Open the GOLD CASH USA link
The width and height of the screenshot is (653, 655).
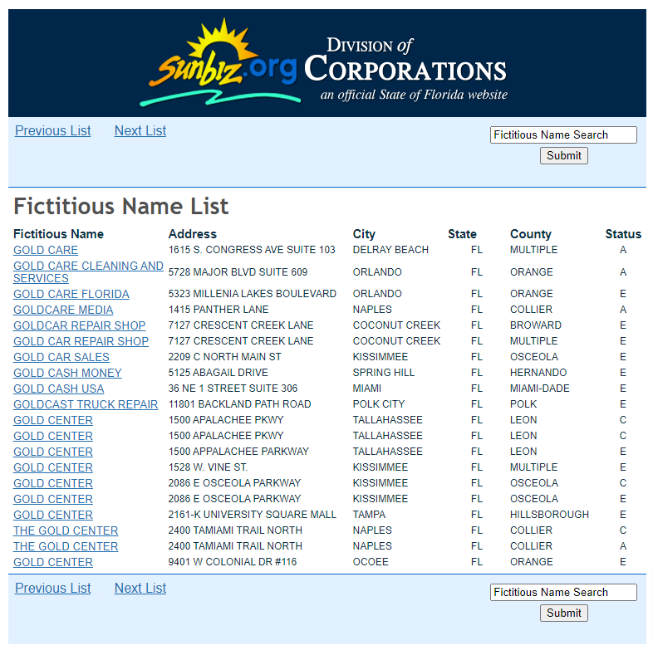click(x=58, y=389)
